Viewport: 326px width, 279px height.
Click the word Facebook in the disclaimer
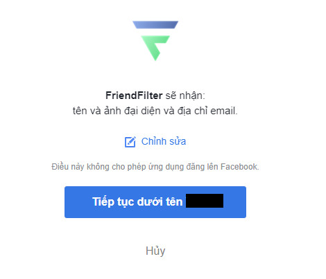click(x=239, y=167)
